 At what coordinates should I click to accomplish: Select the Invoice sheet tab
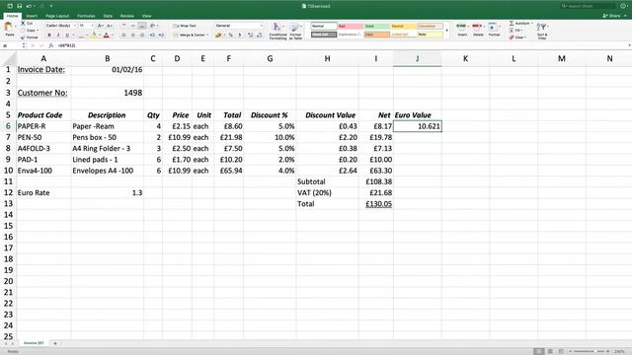tap(34, 343)
